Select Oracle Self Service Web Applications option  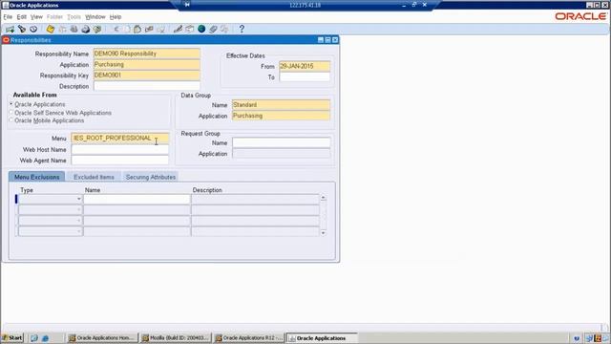[11, 113]
